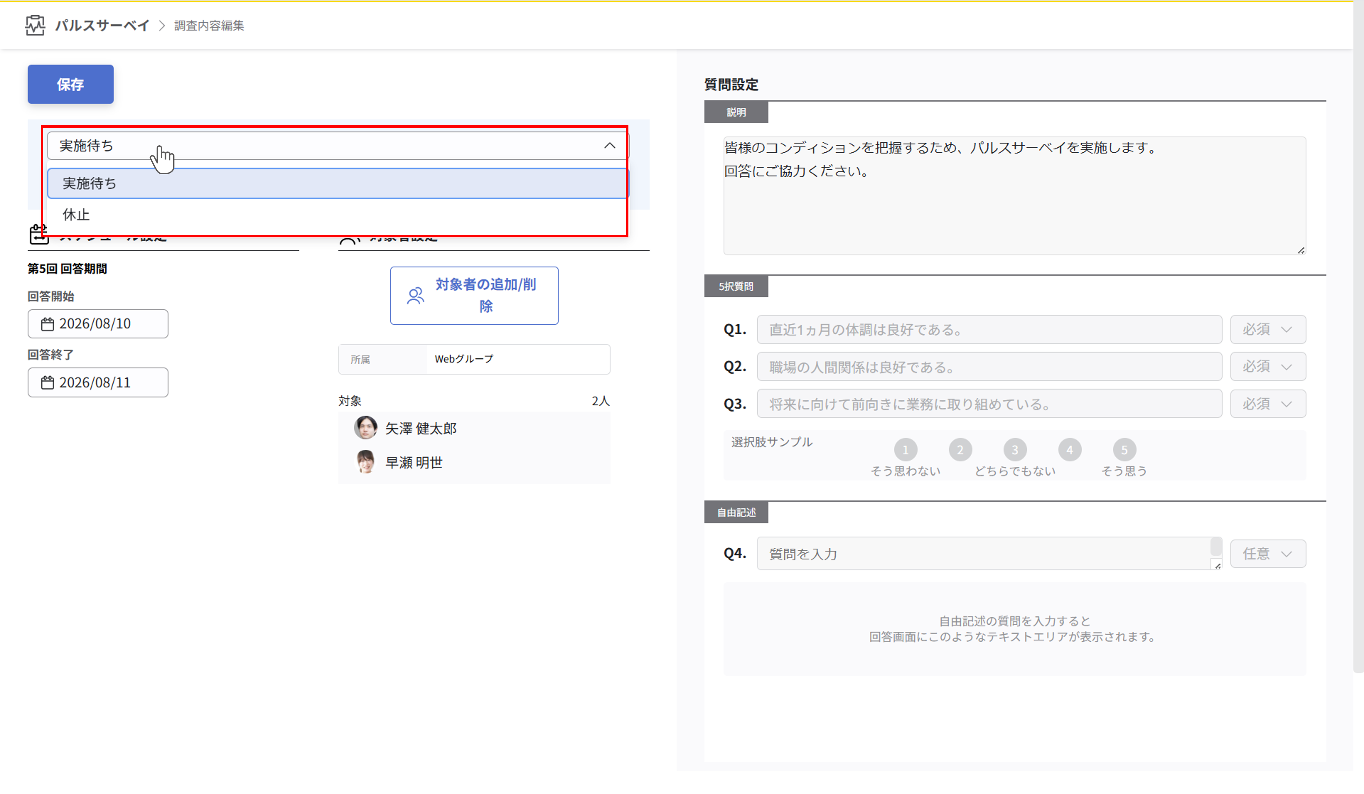The image size is (1364, 794).
Task: Select the name 早瀬 明世
Action: point(413,463)
